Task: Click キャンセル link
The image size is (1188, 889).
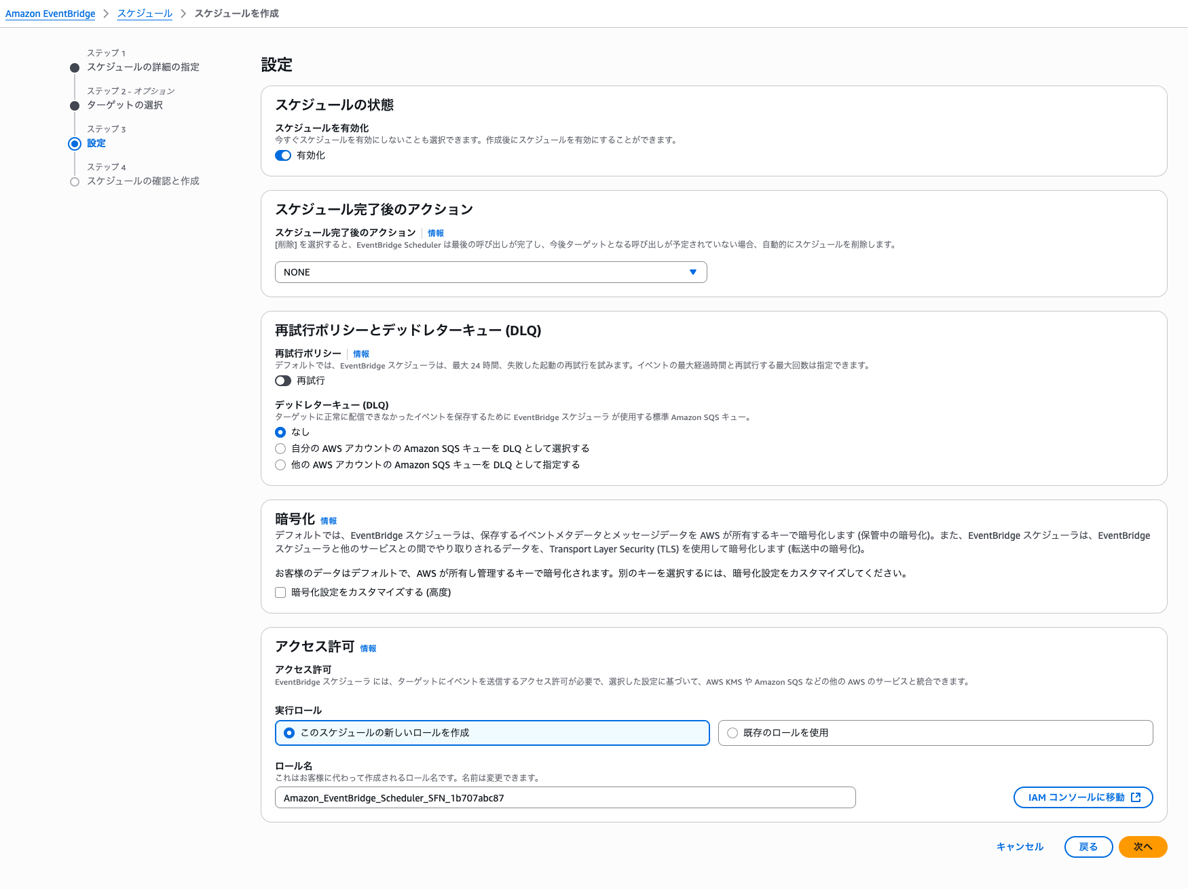Action: [x=1020, y=847]
